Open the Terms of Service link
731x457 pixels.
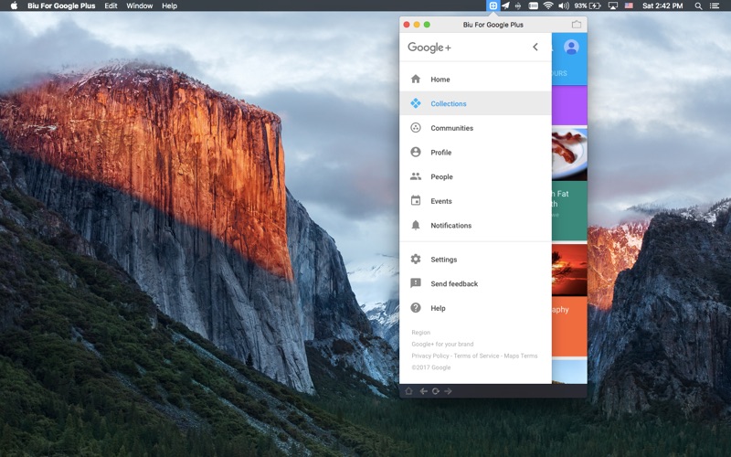(x=476, y=356)
